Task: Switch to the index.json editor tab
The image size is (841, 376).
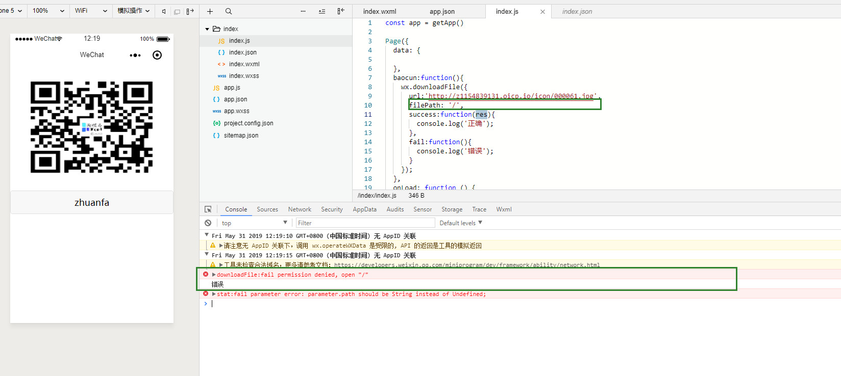Action: (577, 11)
